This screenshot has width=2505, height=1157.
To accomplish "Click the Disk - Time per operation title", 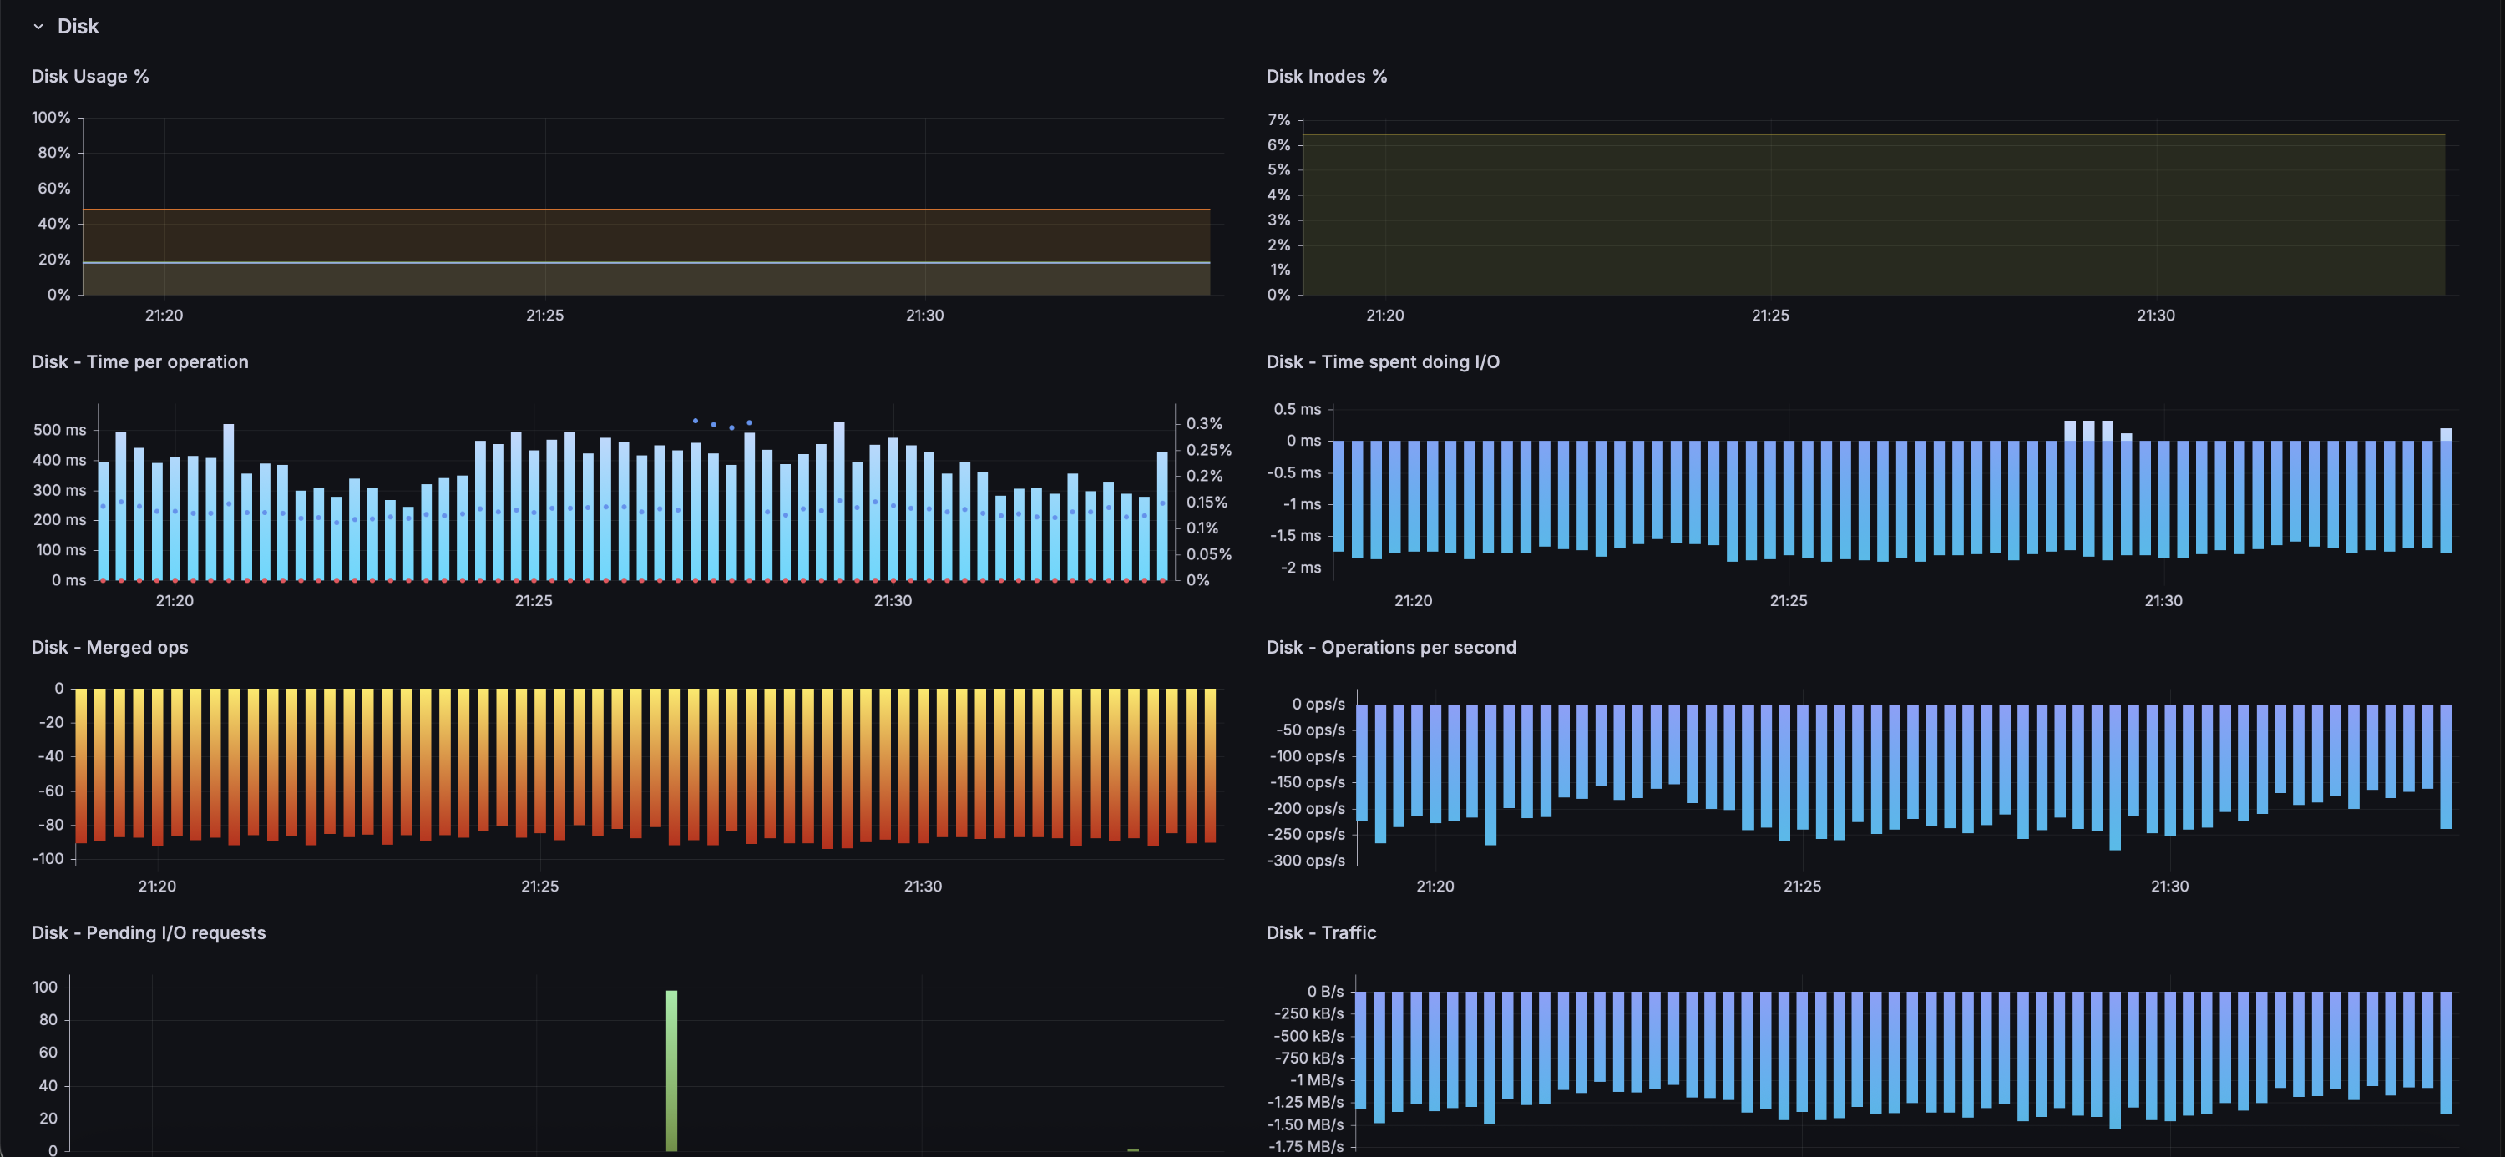I will point(139,361).
